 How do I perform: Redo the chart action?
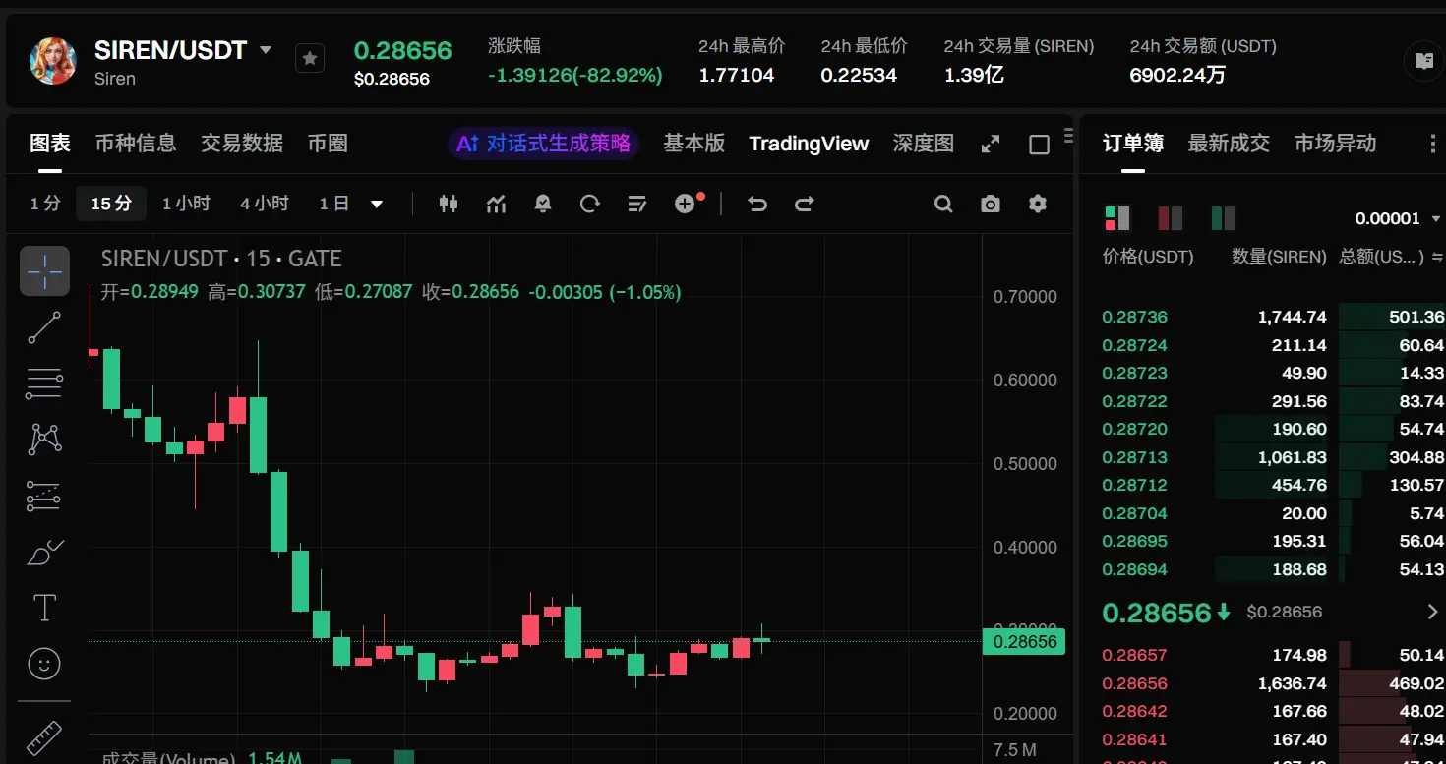[805, 204]
